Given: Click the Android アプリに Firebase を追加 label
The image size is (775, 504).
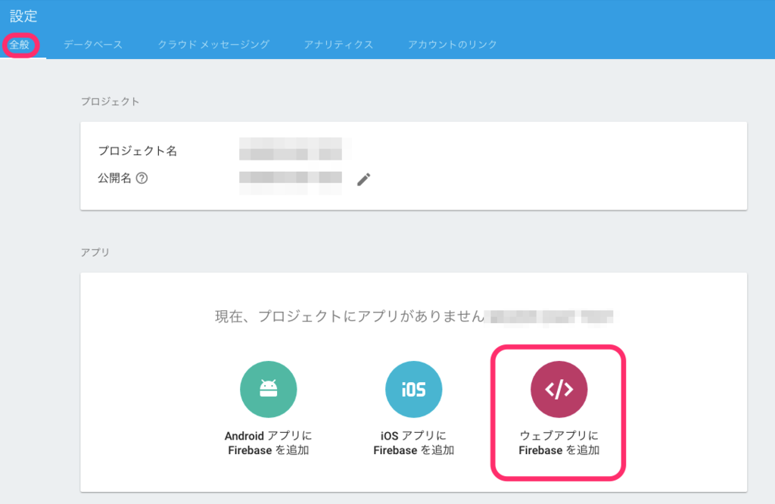Looking at the screenshot, I should 269,443.
